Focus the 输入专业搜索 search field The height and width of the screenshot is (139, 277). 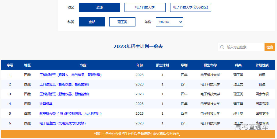coord(244,47)
